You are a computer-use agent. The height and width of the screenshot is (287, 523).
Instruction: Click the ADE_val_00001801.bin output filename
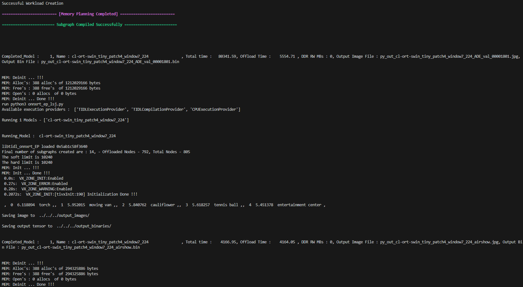[x=110, y=62]
